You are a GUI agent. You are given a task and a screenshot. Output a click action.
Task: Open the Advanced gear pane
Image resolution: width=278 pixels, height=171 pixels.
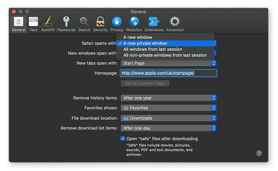175,24
